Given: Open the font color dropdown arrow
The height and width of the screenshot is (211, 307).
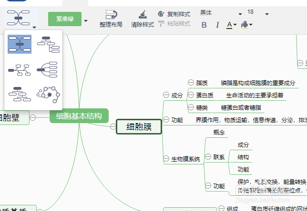Looking at the screenshot, I should click(x=235, y=25).
